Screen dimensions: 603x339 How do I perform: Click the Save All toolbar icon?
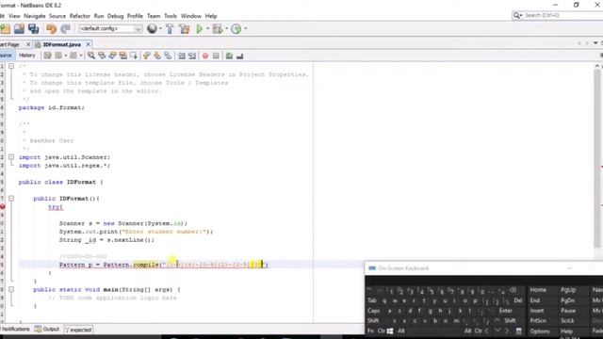tap(34, 29)
